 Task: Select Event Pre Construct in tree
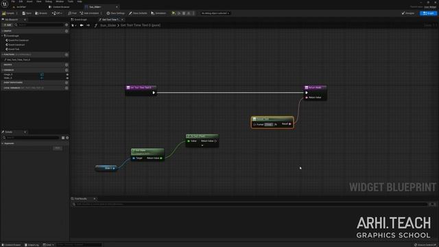pyautogui.click(x=17, y=40)
